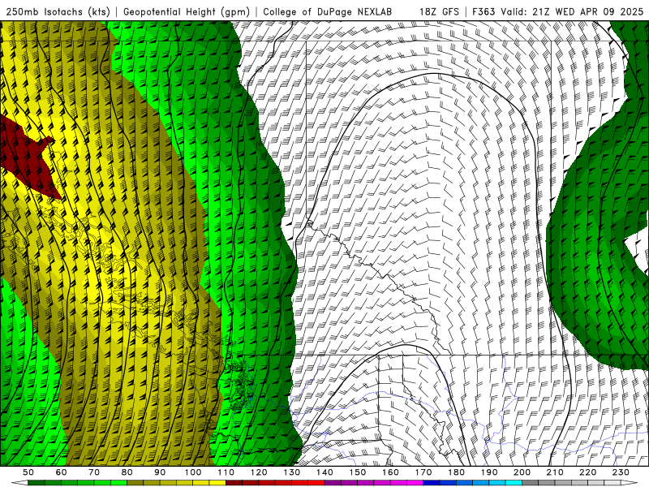Click the 140 label on the color scale
The image size is (649, 487).
pos(324,472)
